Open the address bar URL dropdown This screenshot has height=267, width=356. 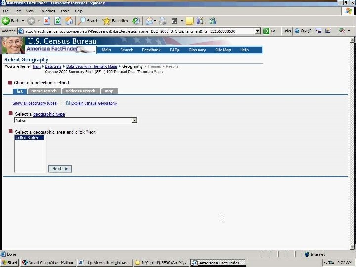click(257, 31)
